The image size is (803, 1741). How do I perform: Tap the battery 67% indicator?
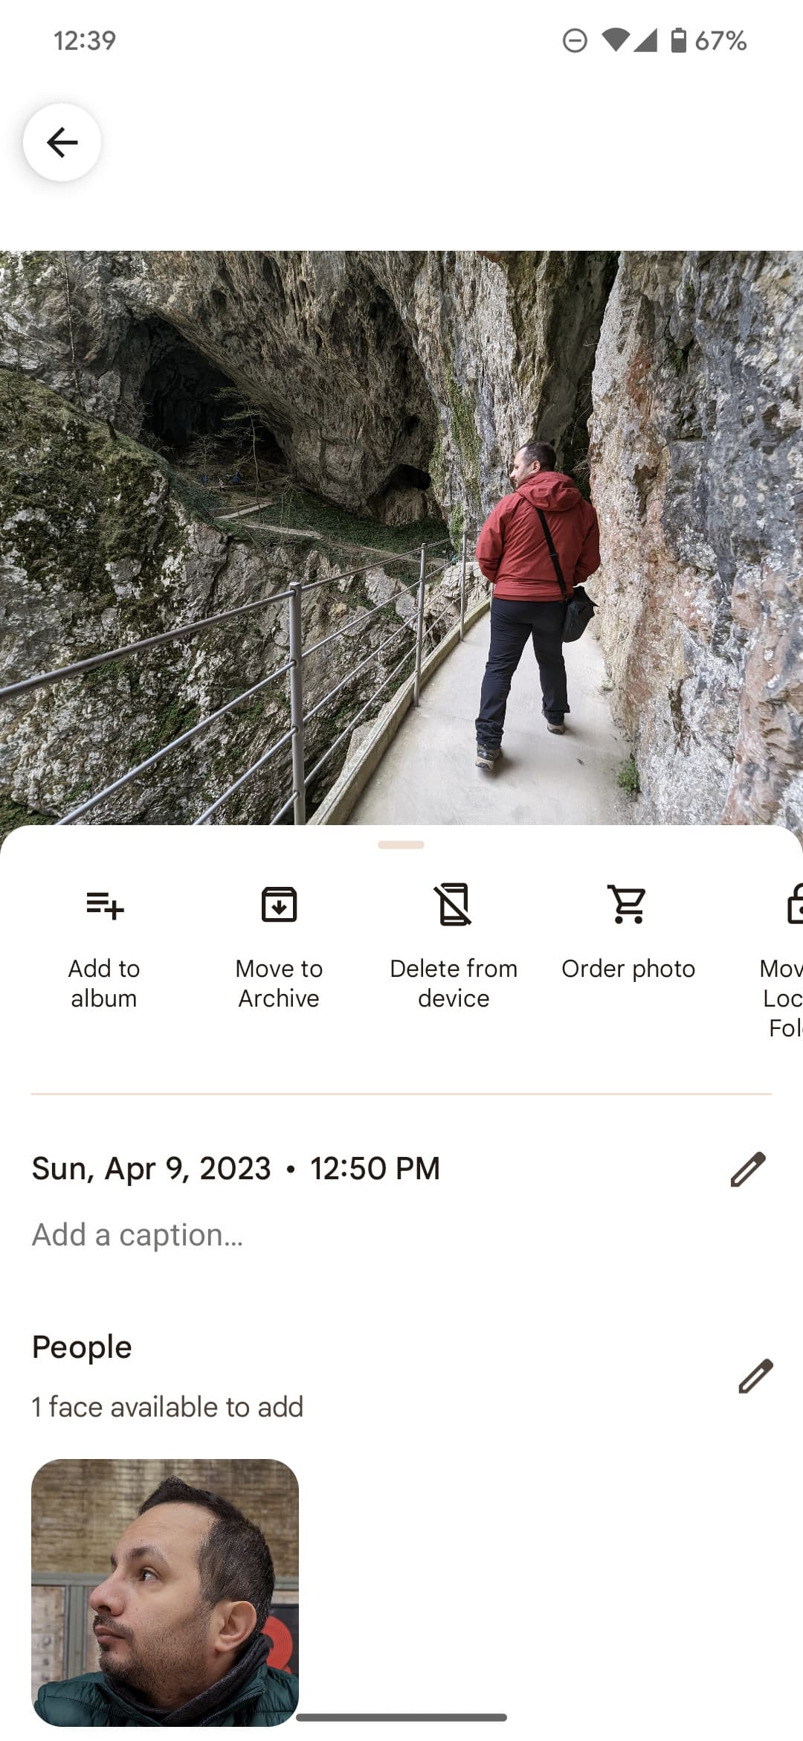709,40
